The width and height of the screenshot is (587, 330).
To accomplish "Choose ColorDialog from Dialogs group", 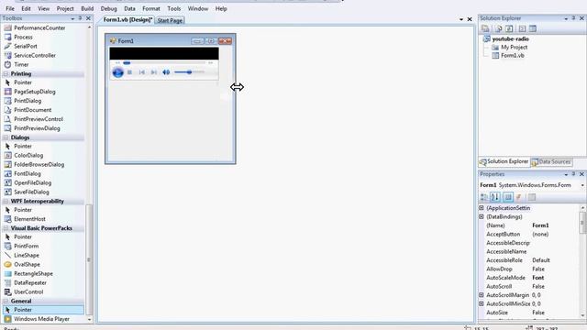I will pyautogui.click(x=28, y=155).
